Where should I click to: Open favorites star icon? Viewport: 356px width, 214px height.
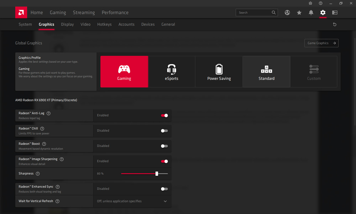coord(299,12)
